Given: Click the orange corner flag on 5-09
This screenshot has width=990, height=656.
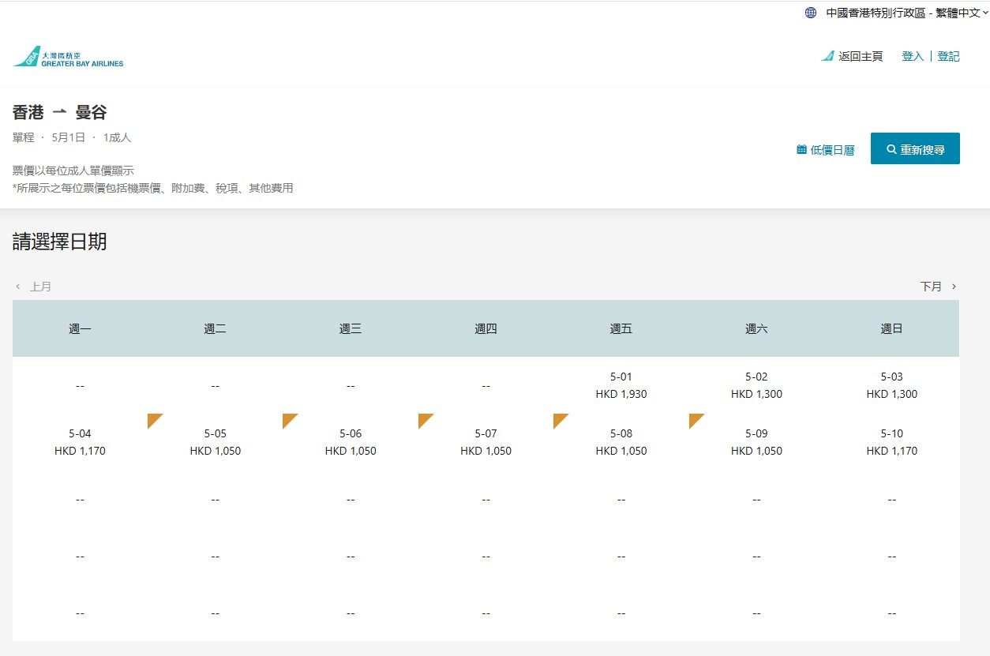Looking at the screenshot, I should click(x=695, y=419).
